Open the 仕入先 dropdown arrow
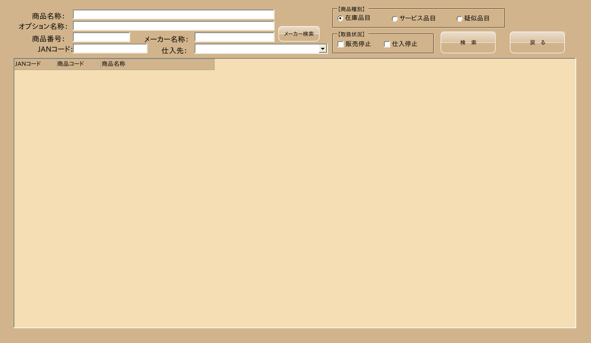This screenshot has width=591, height=343. [322, 49]
